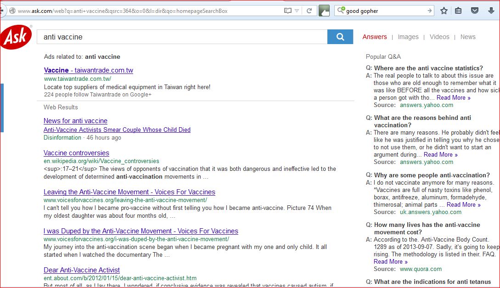Viewport: 500px width, 288px height.
Task: Switch to the News tab
Action: click(467, 37)
